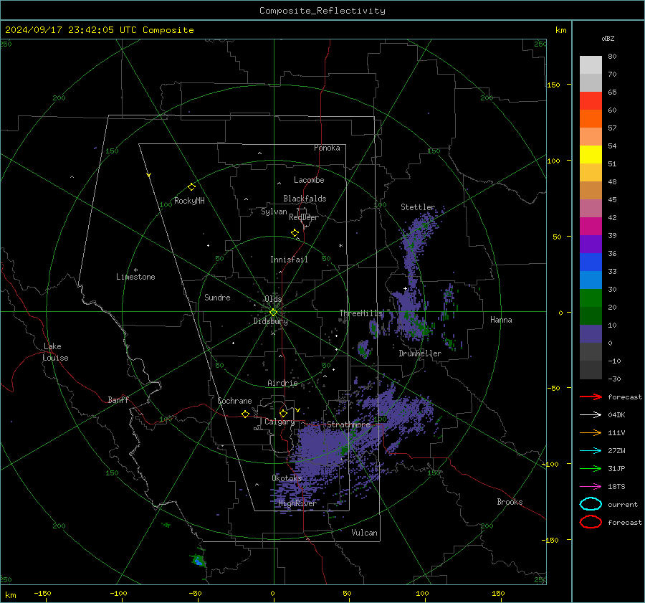Click the cyan current ellipse icon
Viewport: 645px width, 603px height.
click(x=591, y=504)
